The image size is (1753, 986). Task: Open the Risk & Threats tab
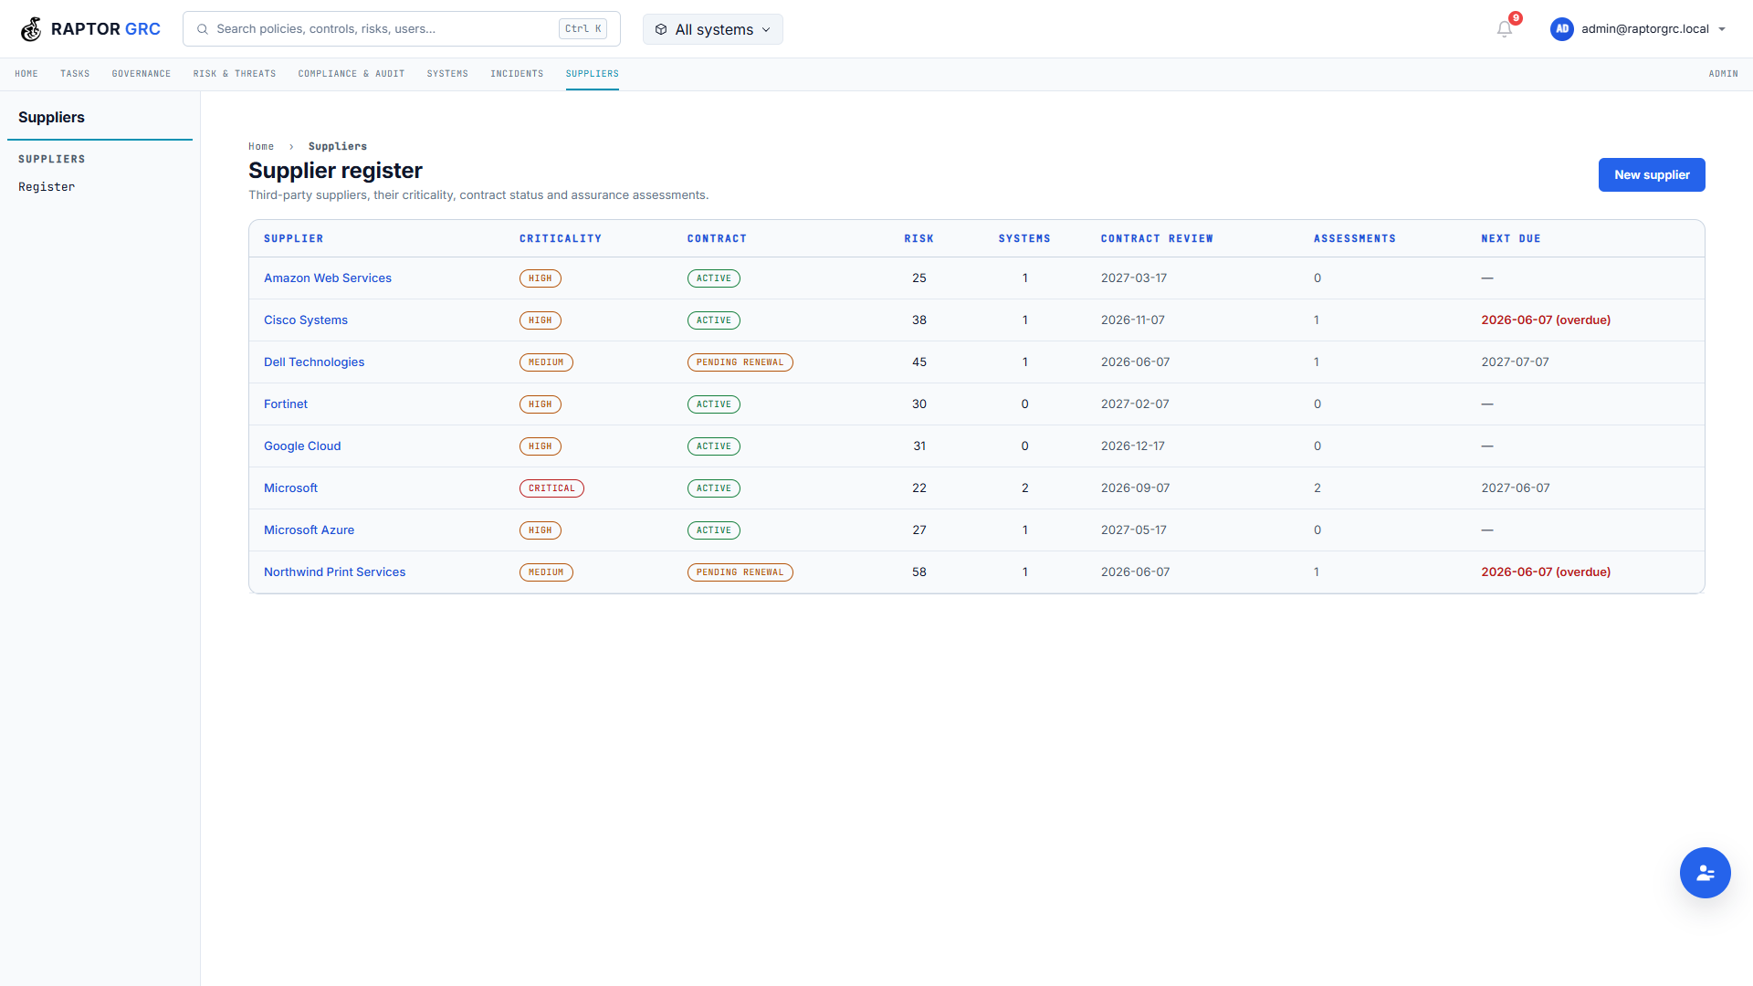pos(235,74)
